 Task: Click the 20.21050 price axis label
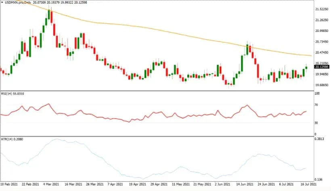tap(322, 63)
